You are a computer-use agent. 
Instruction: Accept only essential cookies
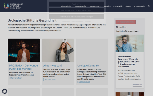pyautogui.click(x=76, y=10)
